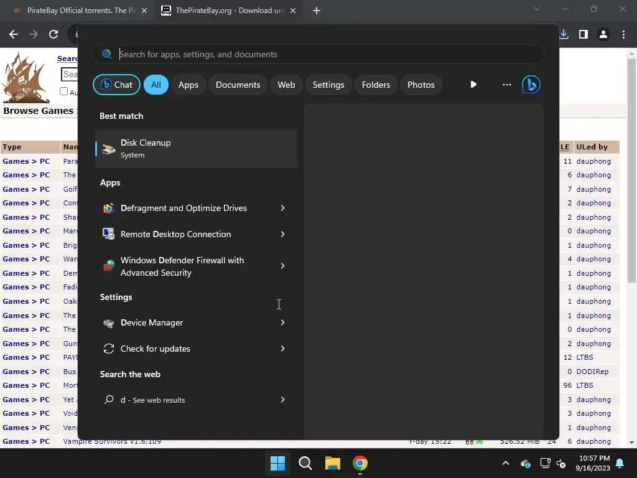Select the Folders filter tab

pyautogui.click(x=376, y=85)
